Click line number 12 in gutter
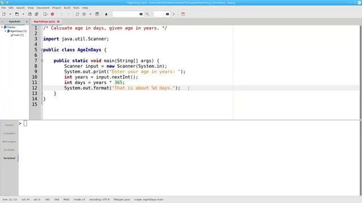The image size is (362, 203). 35,88
